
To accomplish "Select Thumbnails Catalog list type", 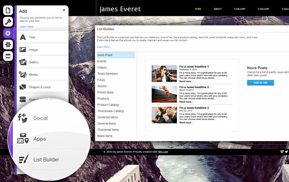I will (x=110, y=111).
